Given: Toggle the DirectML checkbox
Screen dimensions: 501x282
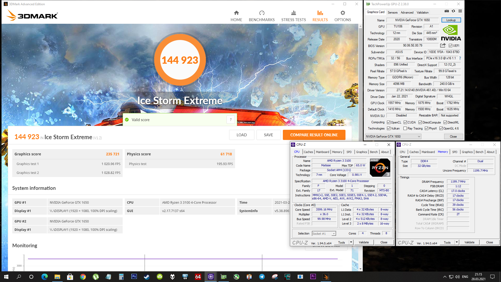Looking at the screenshot, I should (445, 122).
